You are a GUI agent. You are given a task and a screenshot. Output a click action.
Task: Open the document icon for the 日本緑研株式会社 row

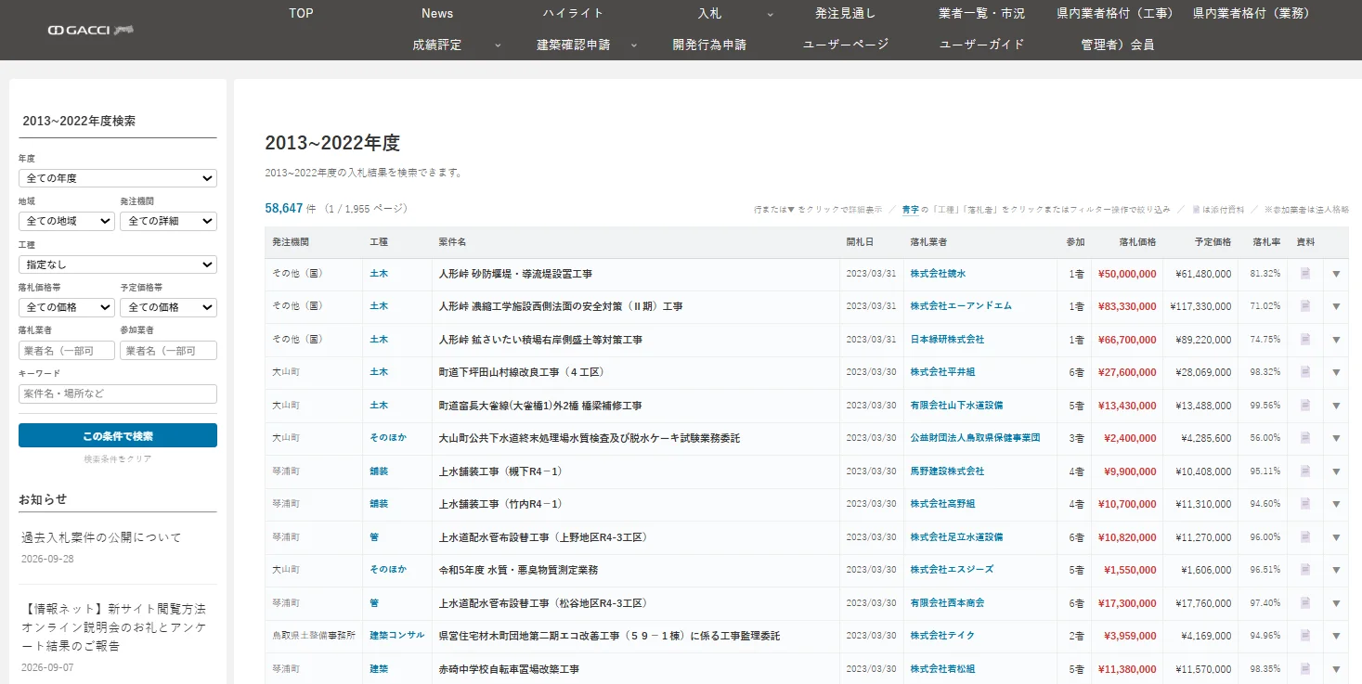(1305, 340)
